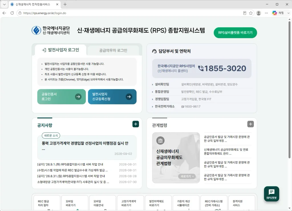Select the 발전사업자 로그인 tab
Screen dimensions: 292x211
click(x=61, y=50)
